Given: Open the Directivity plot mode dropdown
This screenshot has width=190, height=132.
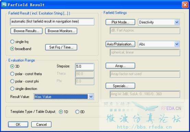Looking at the screenshot, I should pyautogui.click(x=177, y=22).
